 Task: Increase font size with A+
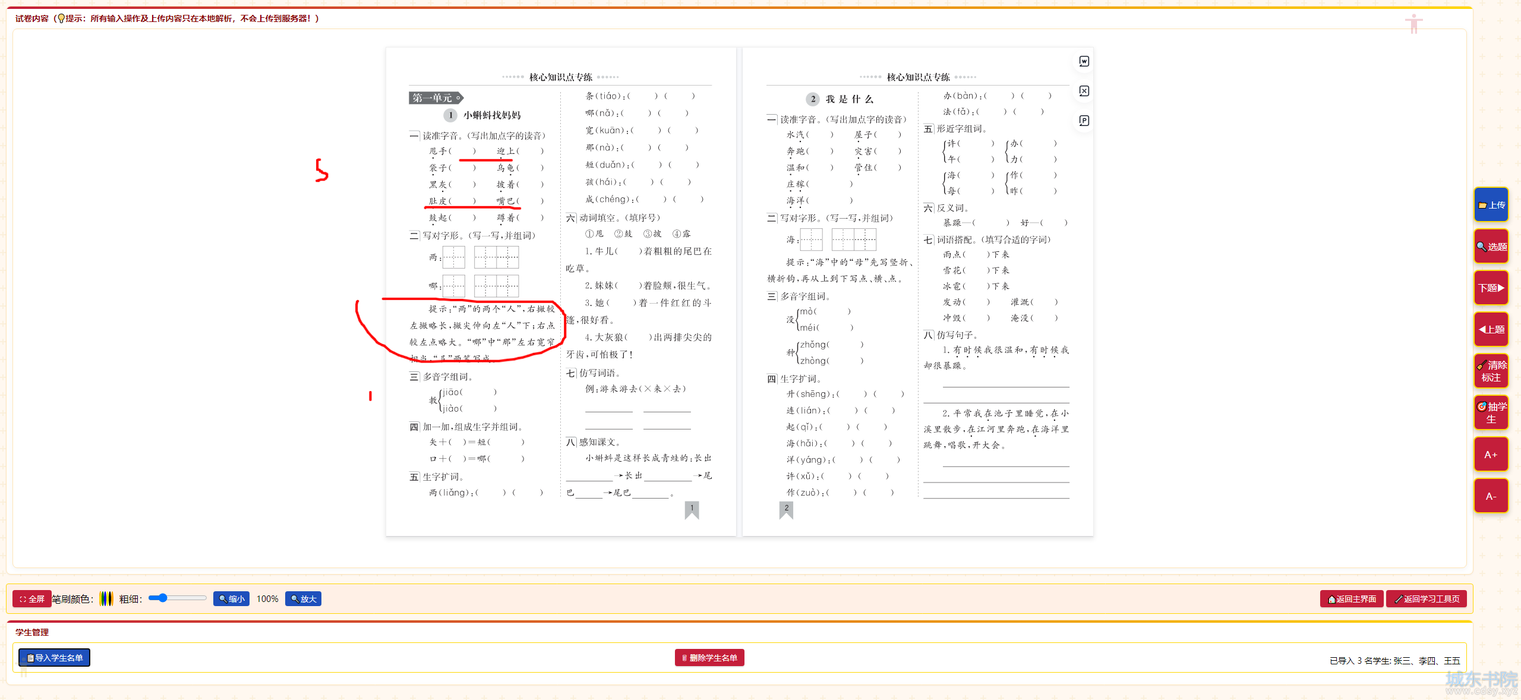tap(1491, 454)
